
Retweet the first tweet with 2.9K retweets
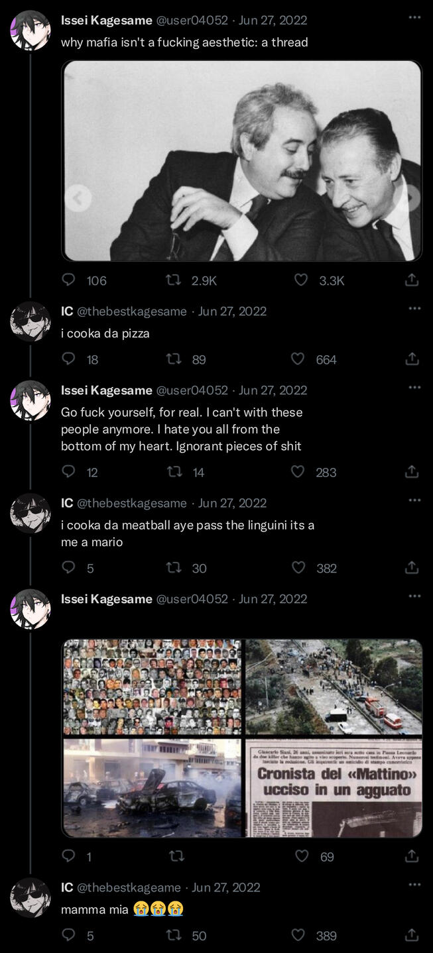click(174, 280)
